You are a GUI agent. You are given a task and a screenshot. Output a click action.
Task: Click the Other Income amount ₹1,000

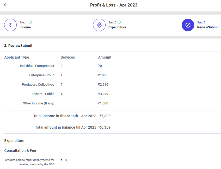click(103, 103)
